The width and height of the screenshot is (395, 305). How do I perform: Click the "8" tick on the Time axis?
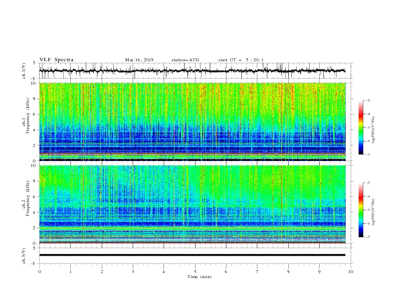point(288,272)
